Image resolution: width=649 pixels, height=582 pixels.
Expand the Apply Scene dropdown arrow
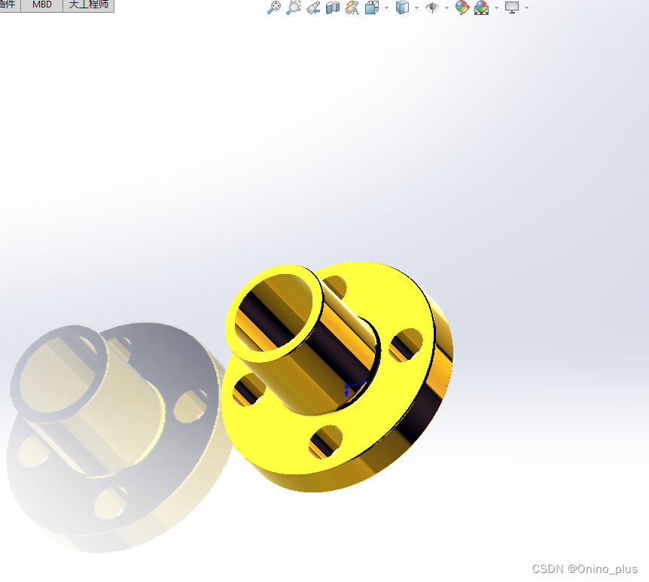(x=496, y=8)
